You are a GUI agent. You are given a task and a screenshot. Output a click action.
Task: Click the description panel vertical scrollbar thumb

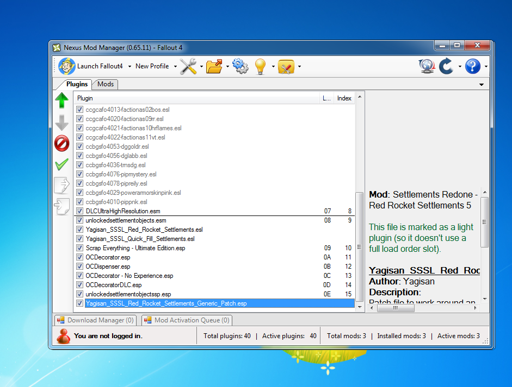(x=485, y=222)
